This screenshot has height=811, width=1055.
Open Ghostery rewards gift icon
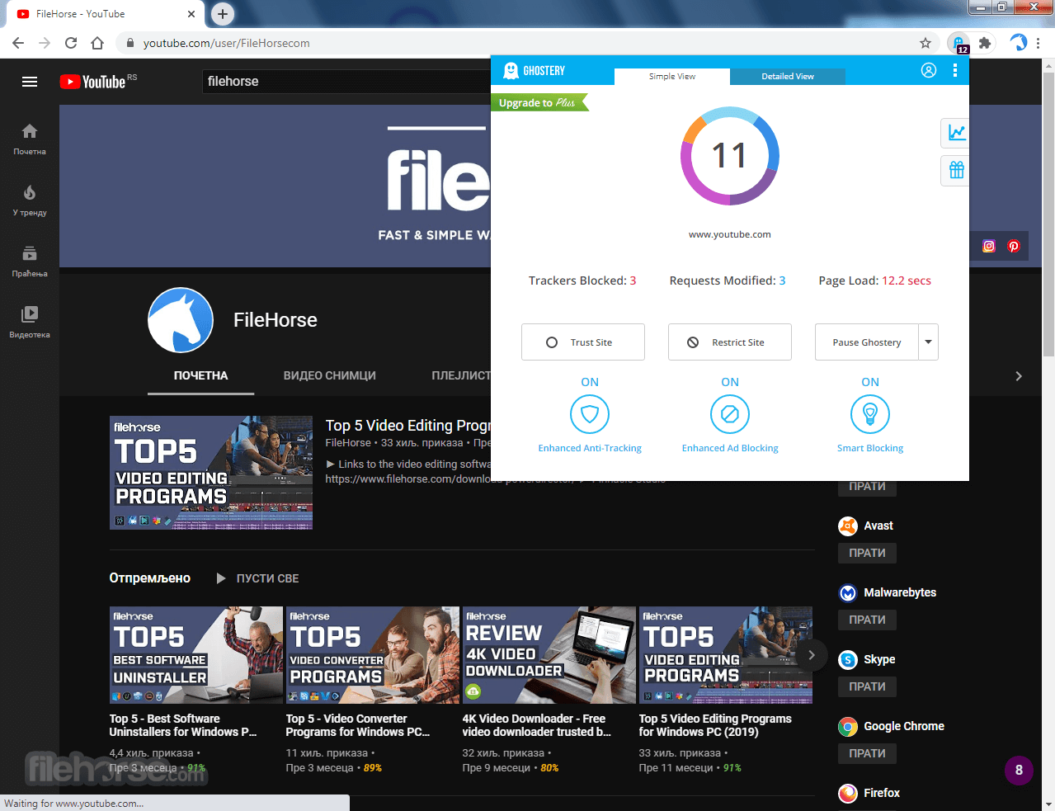coord(956,171)
